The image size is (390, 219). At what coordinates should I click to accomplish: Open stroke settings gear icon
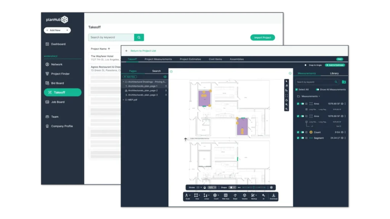(x=271, y=187)
